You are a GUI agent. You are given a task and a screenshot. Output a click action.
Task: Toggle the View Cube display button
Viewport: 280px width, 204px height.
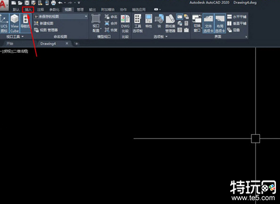coord(14,23)
